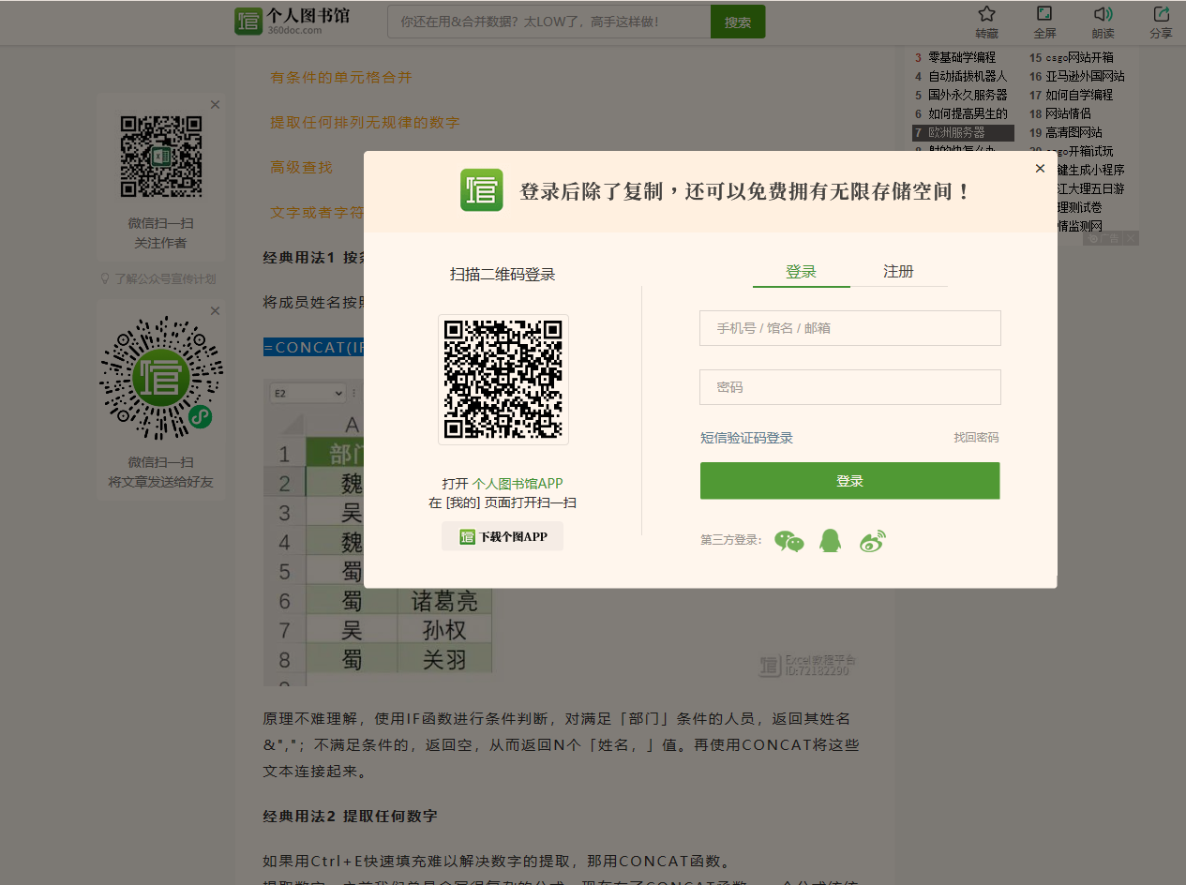Click the green logo in login dialog header
The image size is (1186, 885).
point(482,190)
